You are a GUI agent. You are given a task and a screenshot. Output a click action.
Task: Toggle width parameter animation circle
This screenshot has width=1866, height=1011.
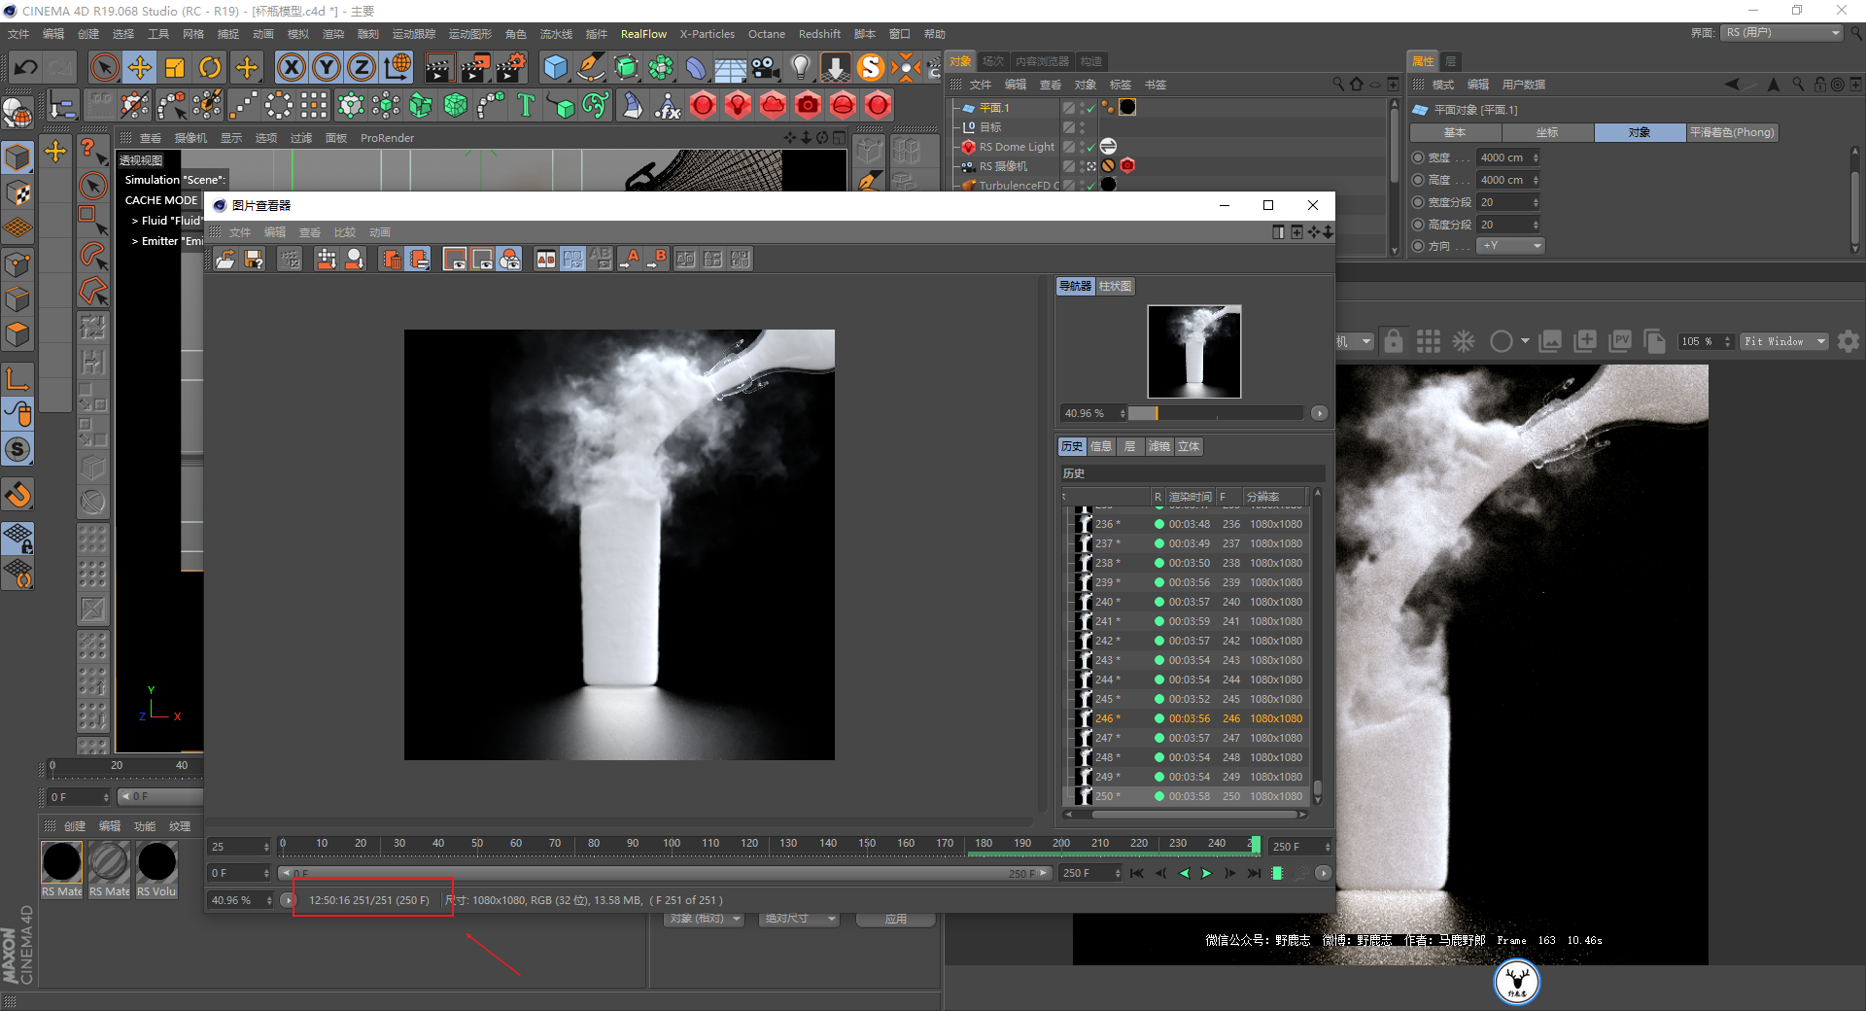[1418, 157]
